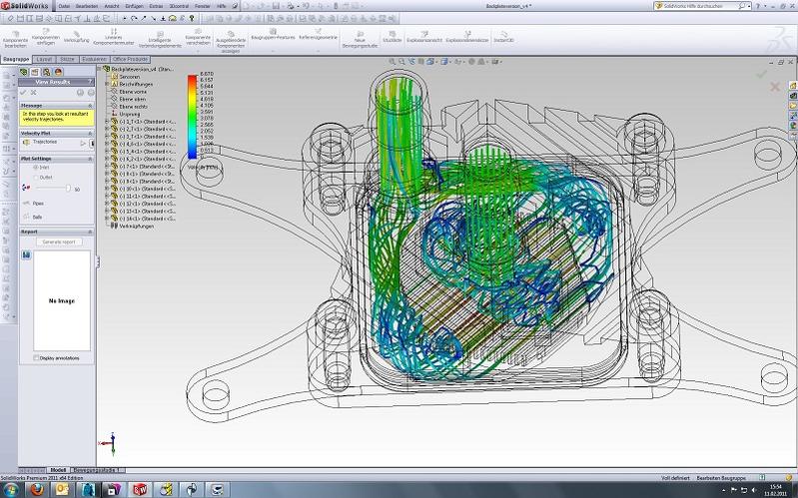The height and width of the screenshot is (498, 798).
Task: Select Ebene vorne in the feature tree
Action: [132, 92]
